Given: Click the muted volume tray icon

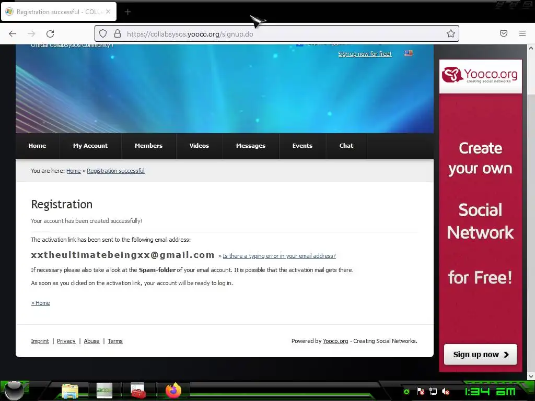Looking at the screenshot, I should coord(446,391).
